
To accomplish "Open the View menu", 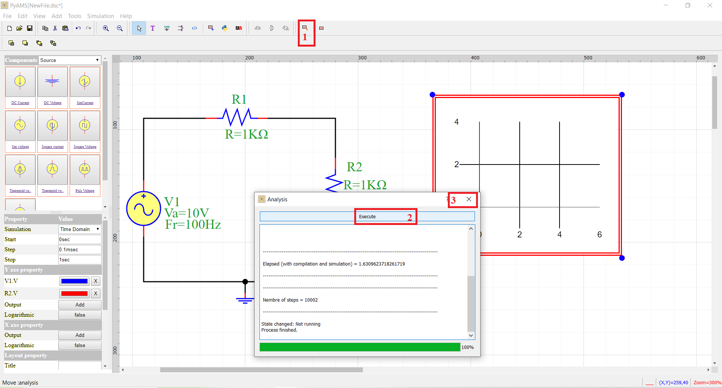I will [x=39, y=16].
